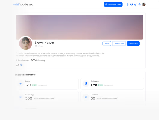
Task: Click Evelyn Harper's profile picture
Action: tap(26, 43)
